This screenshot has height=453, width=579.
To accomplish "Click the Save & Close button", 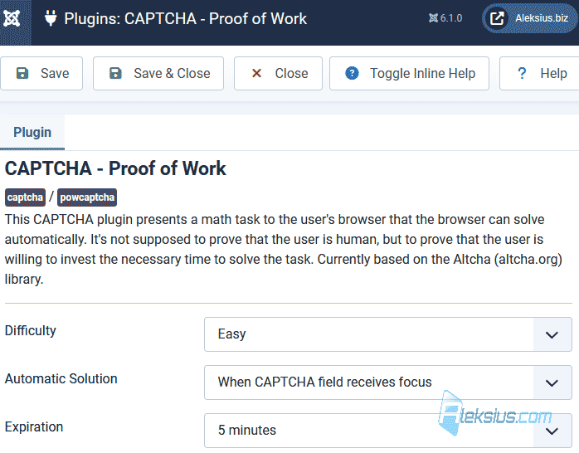I will click(x=158, y=74).
